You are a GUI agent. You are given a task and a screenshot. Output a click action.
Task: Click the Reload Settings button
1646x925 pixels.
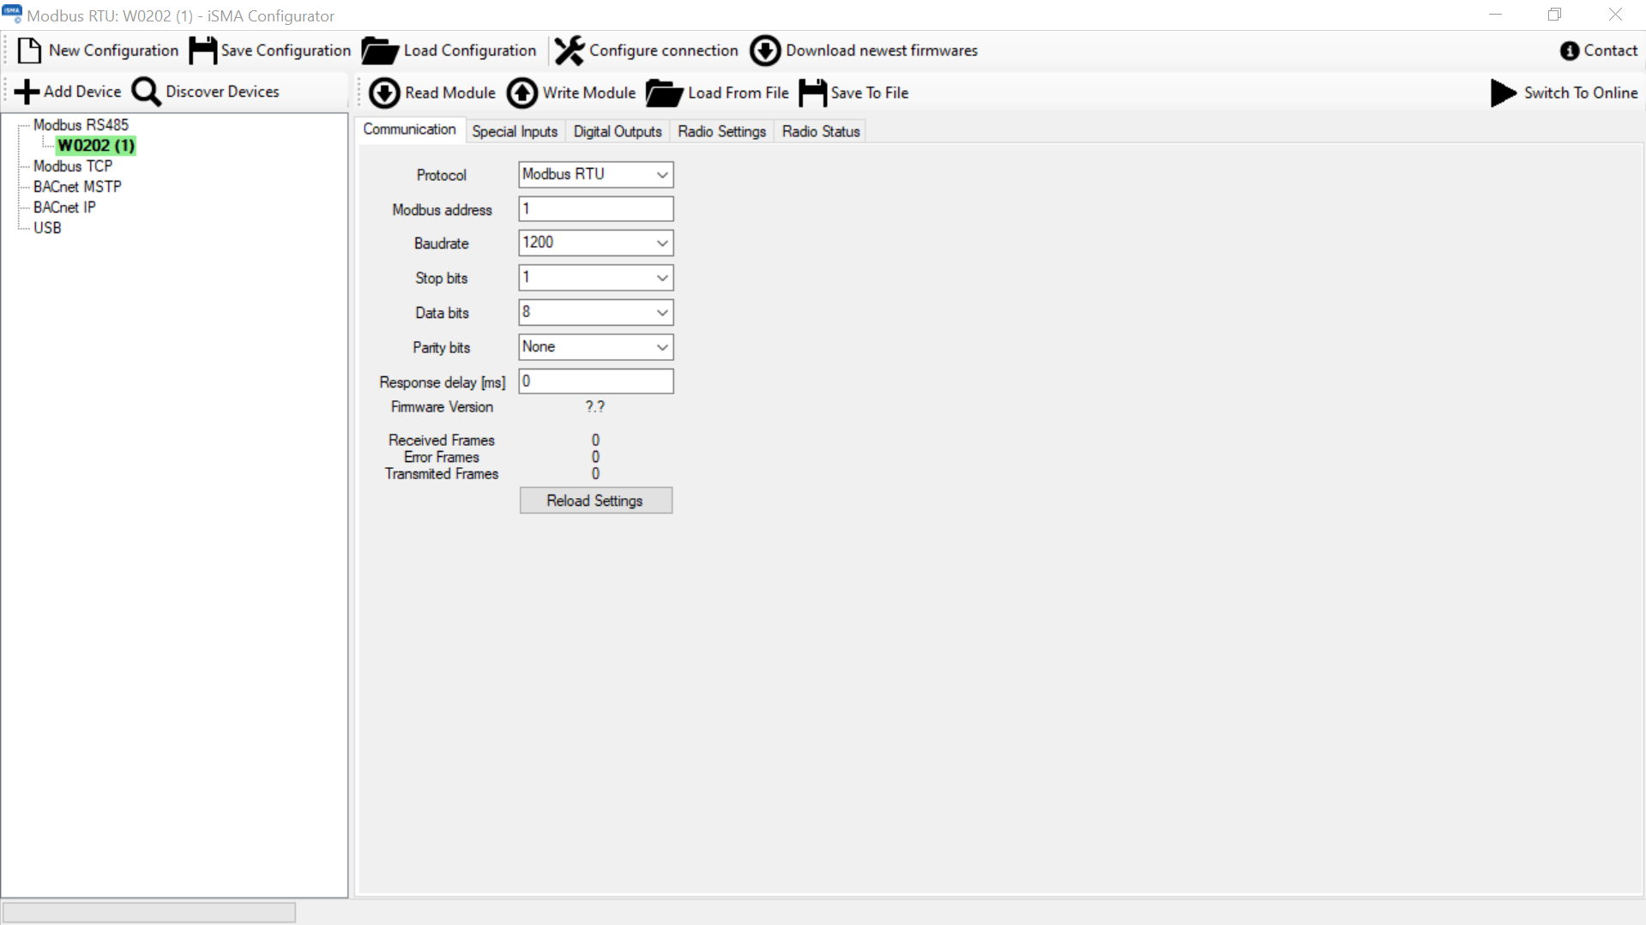click(595, 501)
